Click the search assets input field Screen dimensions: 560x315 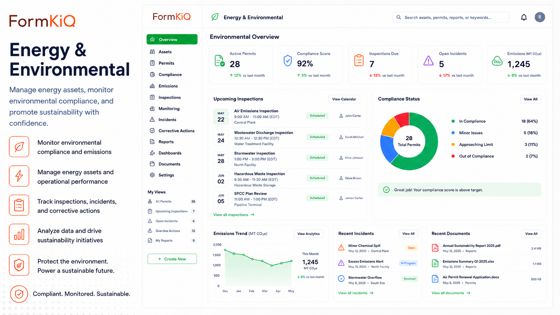pyautogui.click(x=450, y=17)
